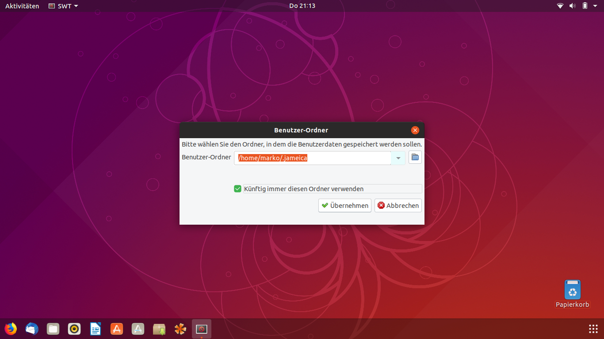Click the Wi-Fi status icon

tap(560, 6)
